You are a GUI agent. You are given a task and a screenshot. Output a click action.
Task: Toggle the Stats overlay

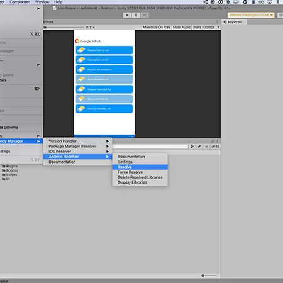click(x=197, y=27)
